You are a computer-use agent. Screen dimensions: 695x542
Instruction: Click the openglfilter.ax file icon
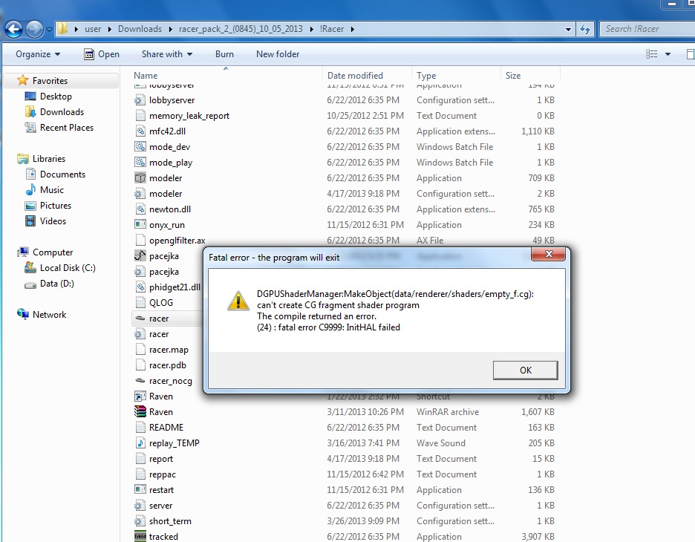(x=140, y=241)
